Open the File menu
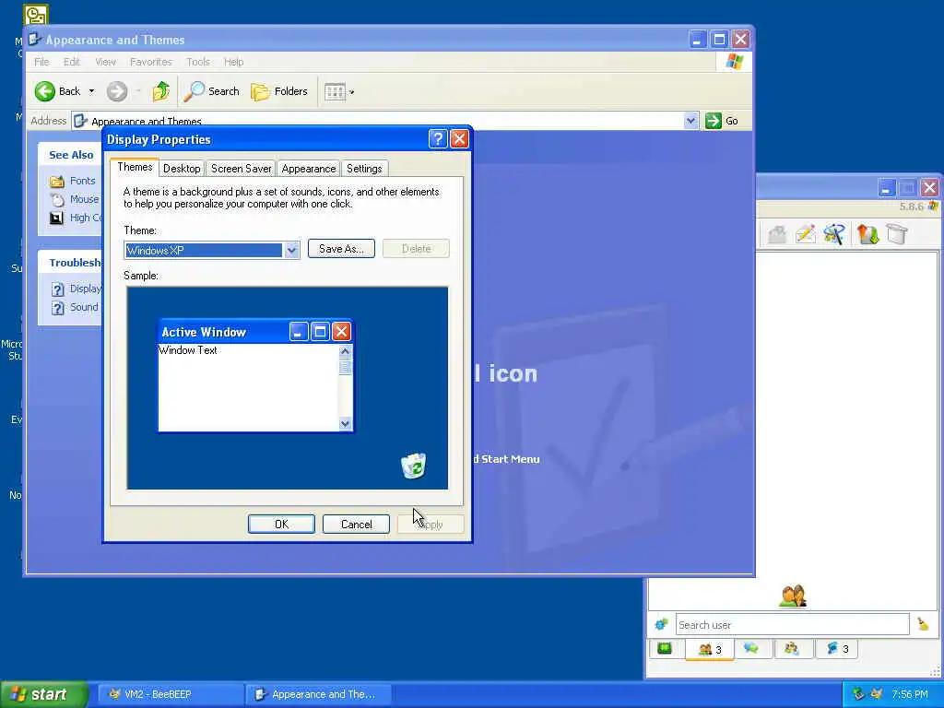The height and width of the screenshot is (708, 944). click(x=41, y=62)
